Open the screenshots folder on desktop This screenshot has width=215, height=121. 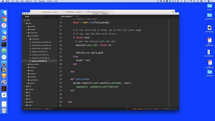pyautogui.click(x=209, y=16)
